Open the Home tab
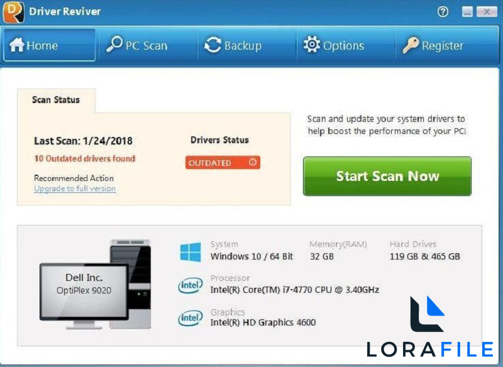 point(50,45)
